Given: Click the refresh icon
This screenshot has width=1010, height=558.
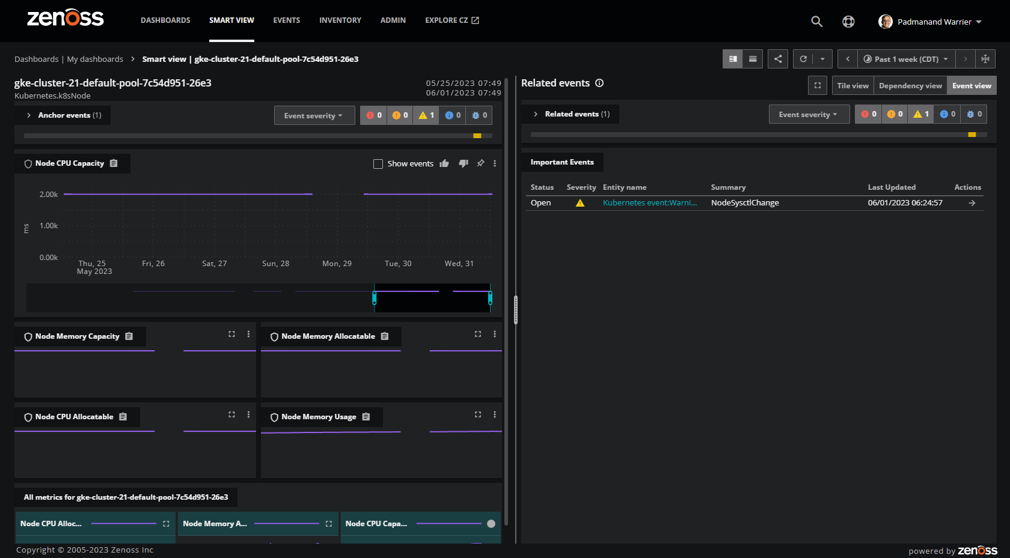Looking at the screenshot, I should tap(803, 59).
